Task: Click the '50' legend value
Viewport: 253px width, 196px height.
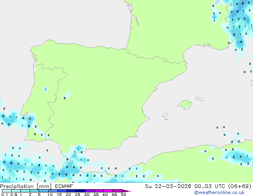Action: 123,194
